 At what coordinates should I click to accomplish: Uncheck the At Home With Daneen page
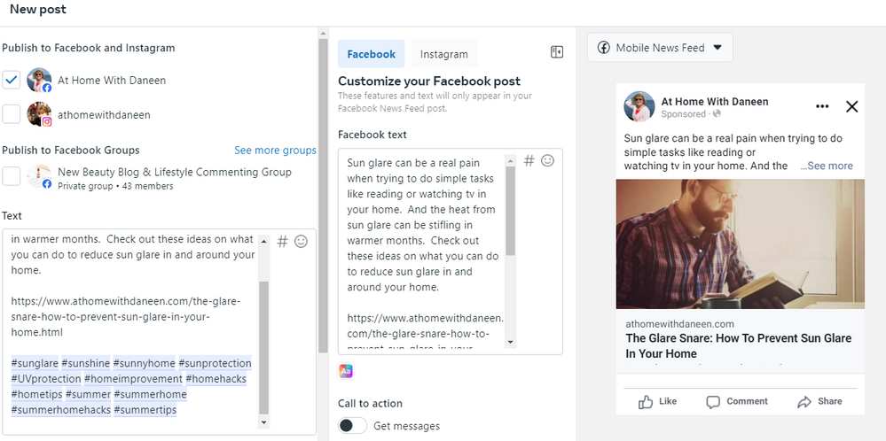12,81
